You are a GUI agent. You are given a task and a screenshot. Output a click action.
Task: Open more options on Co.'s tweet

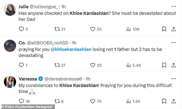173,43
